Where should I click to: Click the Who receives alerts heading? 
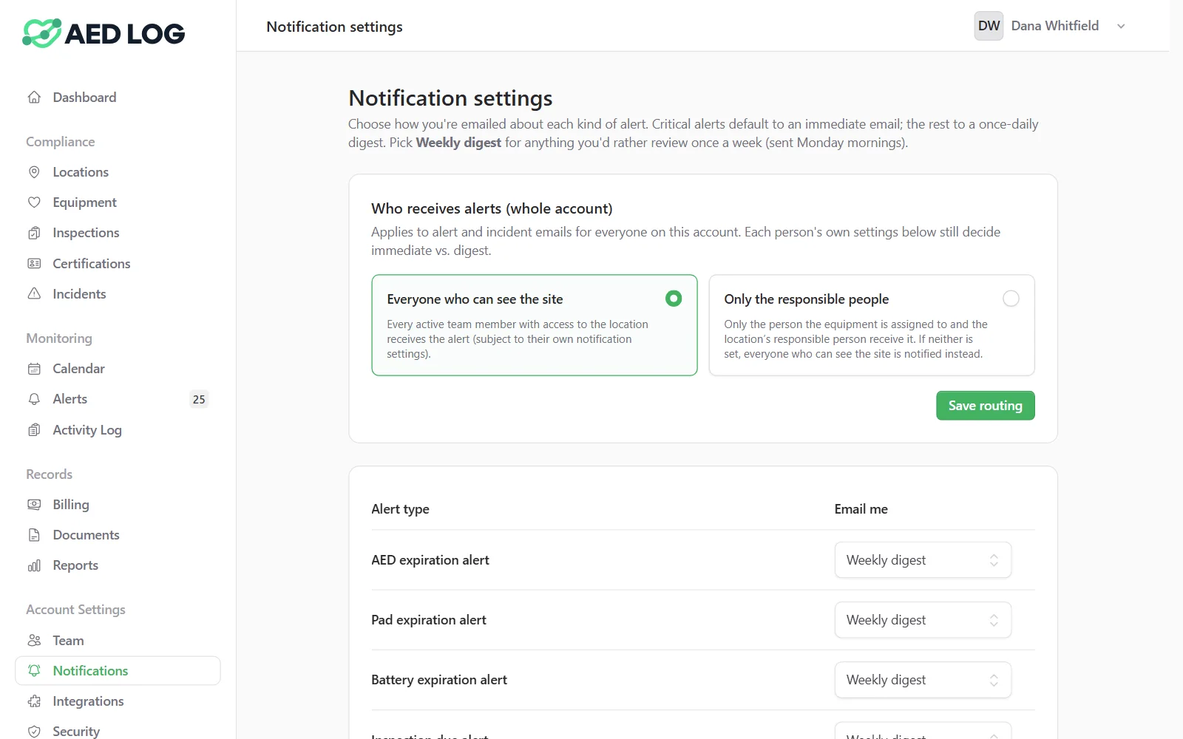pos(492,209)
